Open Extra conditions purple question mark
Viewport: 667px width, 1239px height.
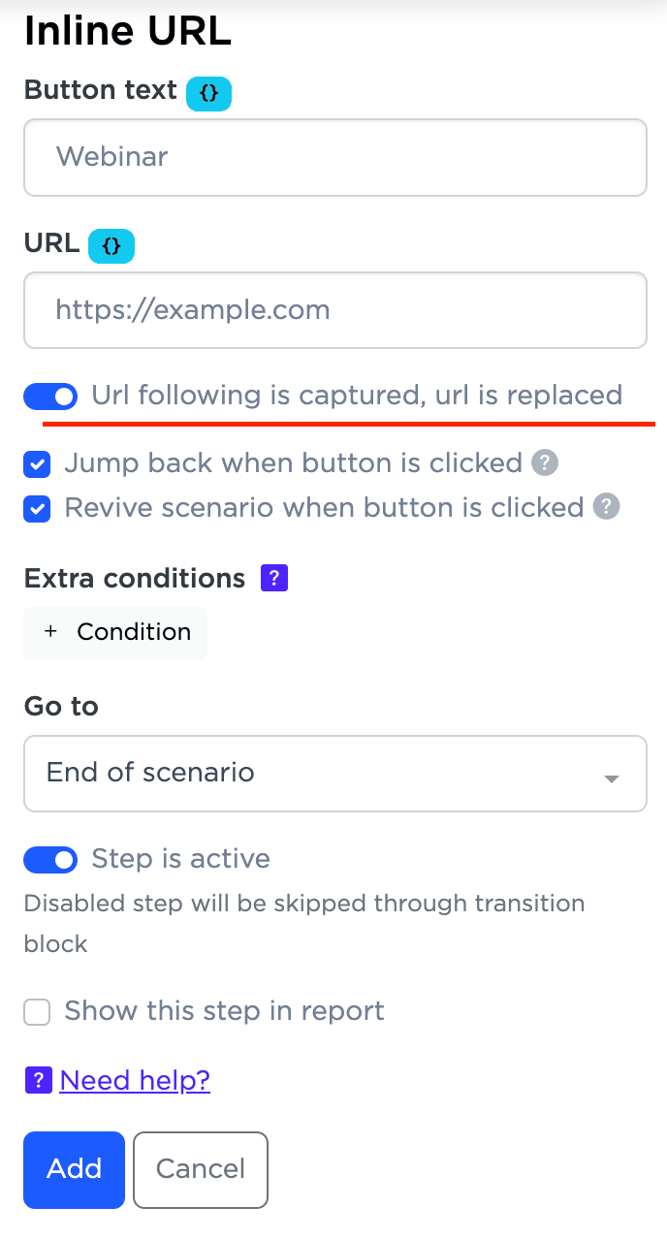[274, 579]
